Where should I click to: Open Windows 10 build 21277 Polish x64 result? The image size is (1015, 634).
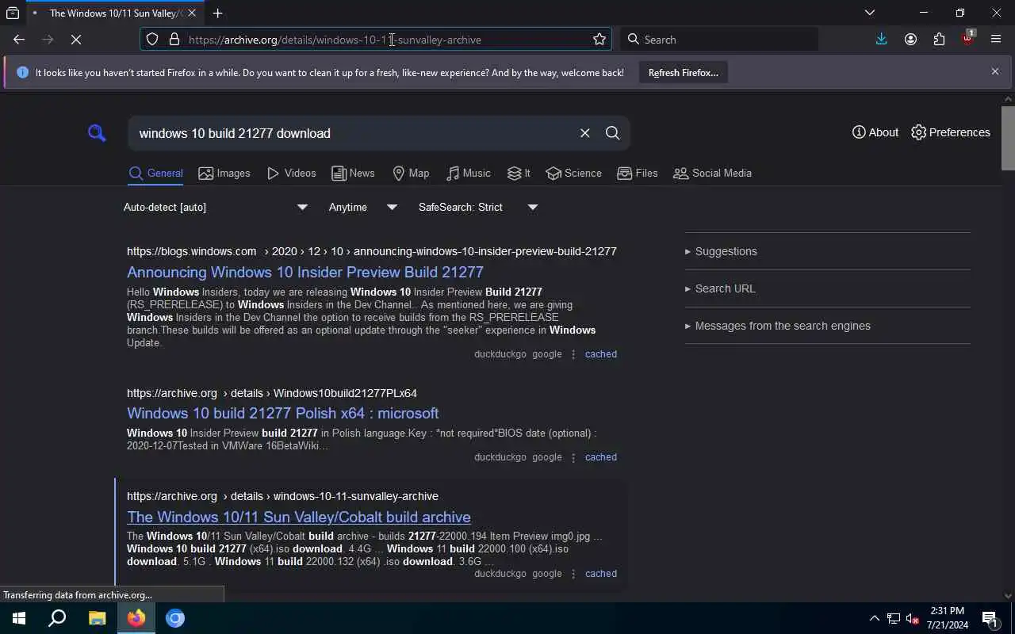pyautogui.click(x=282, y=413)
